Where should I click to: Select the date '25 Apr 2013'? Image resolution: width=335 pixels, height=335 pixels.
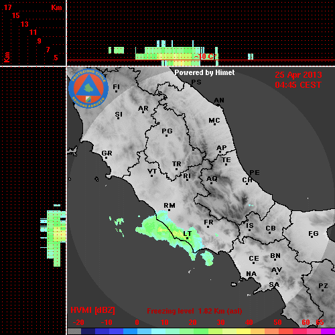click(298, 75)
